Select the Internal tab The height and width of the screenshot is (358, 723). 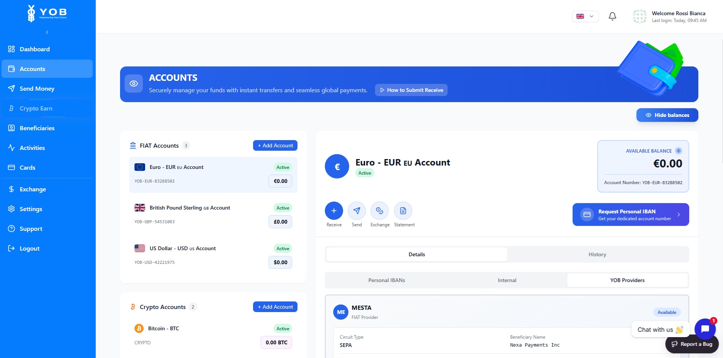tap(507, 280)
